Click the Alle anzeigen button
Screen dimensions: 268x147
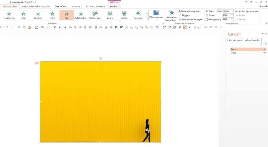[235, 40]
